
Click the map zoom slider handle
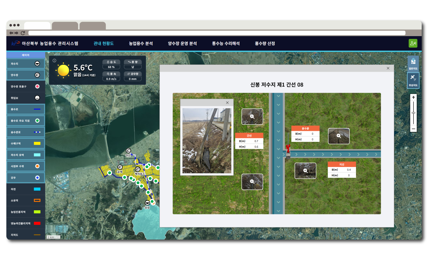click(x=413, y=113)
